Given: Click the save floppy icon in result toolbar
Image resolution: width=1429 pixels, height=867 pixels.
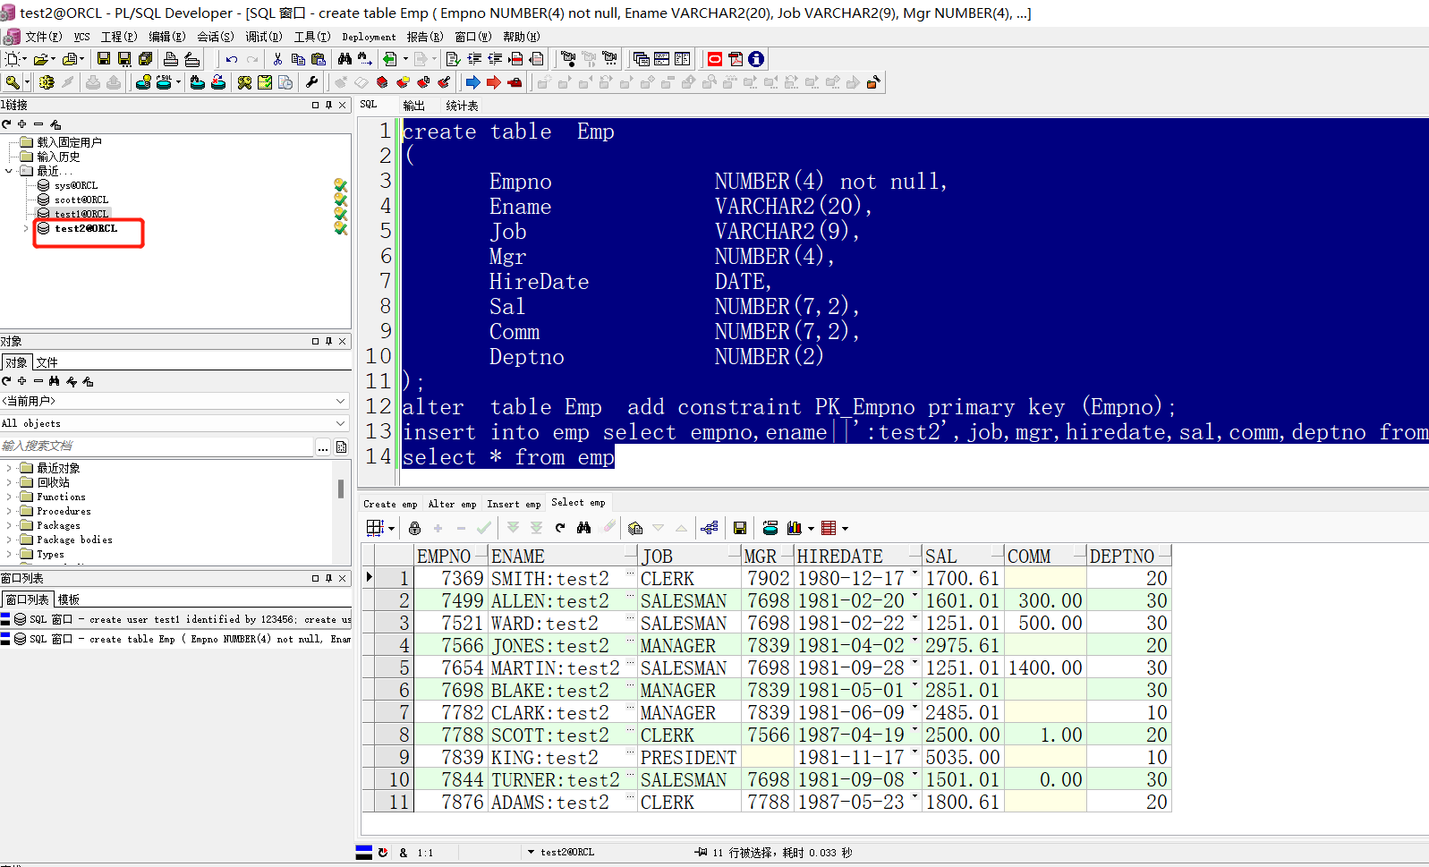Looking at the screenshot, I should (x=739, y=528).
